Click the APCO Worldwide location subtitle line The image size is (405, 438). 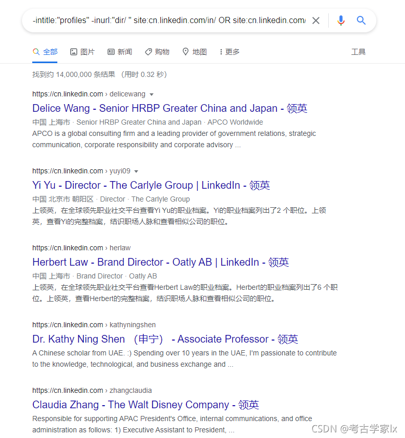point(147,123)
